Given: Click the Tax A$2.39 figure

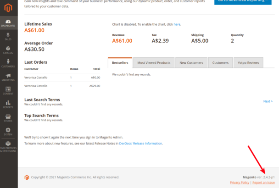Looking at the screenshot, I should 160,41.
